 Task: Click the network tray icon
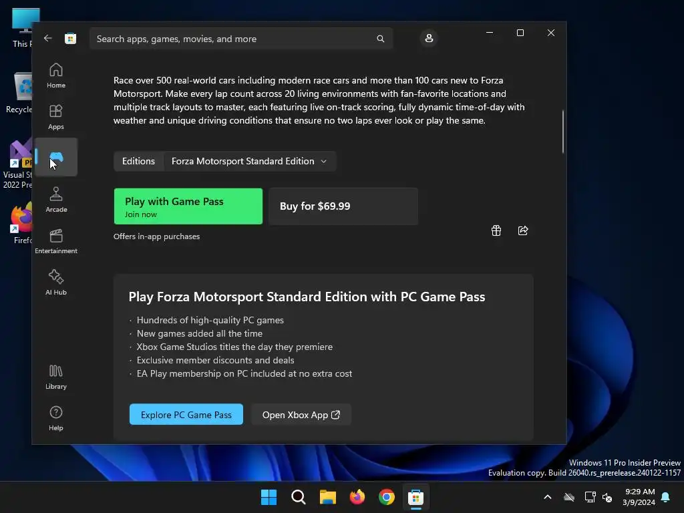[590, 497]
